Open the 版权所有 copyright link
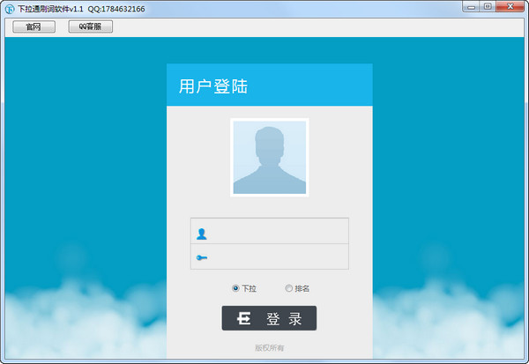The width and height of the screenshot is (529, 364). click(x=269, y=348)
